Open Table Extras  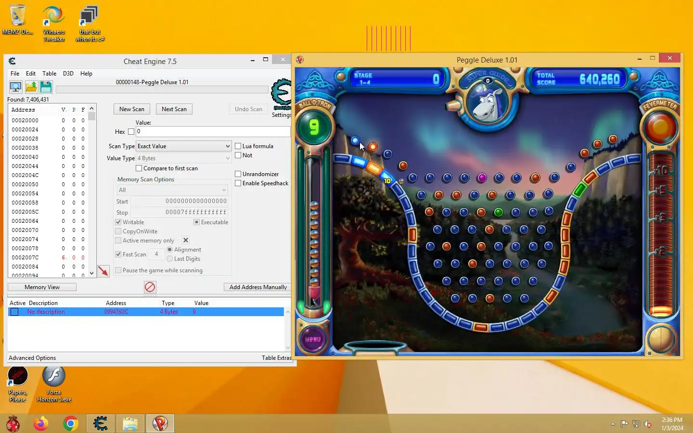(x=277, y=358)
